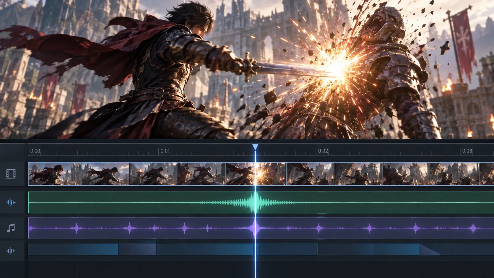The width and height of the screenshot is (494, 278).
Task: Select the green sound effect waveform clip
Action: pos(261,202)
